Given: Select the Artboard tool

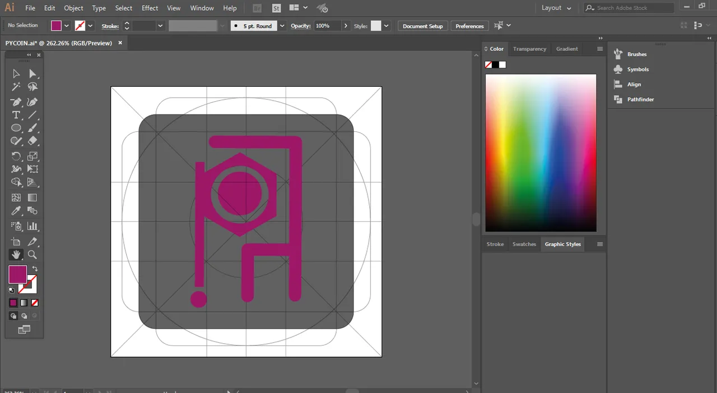Looking at the screenshot, I should tap(16, 242).
